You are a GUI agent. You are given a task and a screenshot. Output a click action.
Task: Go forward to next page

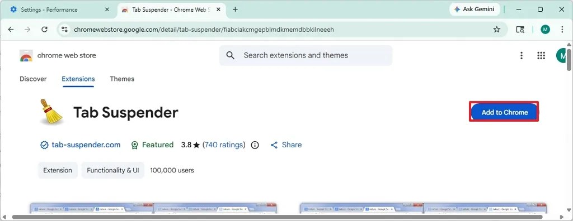pos(27,30)
